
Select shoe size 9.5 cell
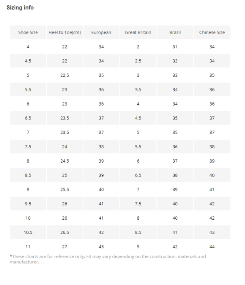click(28, 204)
